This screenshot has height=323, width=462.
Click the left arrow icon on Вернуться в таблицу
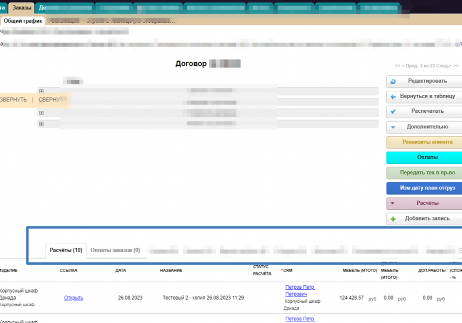(393, 97)
